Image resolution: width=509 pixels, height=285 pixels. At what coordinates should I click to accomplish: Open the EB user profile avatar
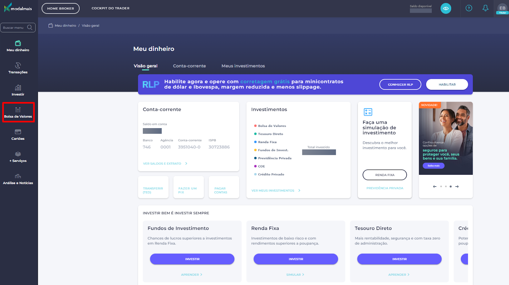point(502,8)
